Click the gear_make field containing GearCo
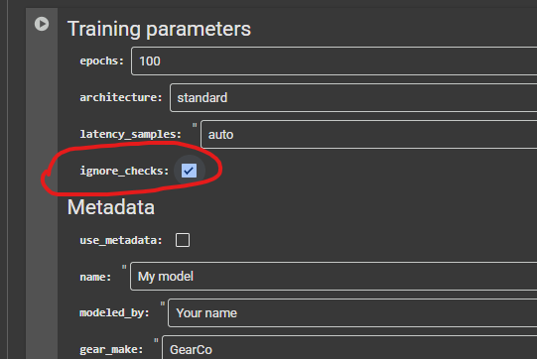 pyautogui.click(x=349, y=347)
